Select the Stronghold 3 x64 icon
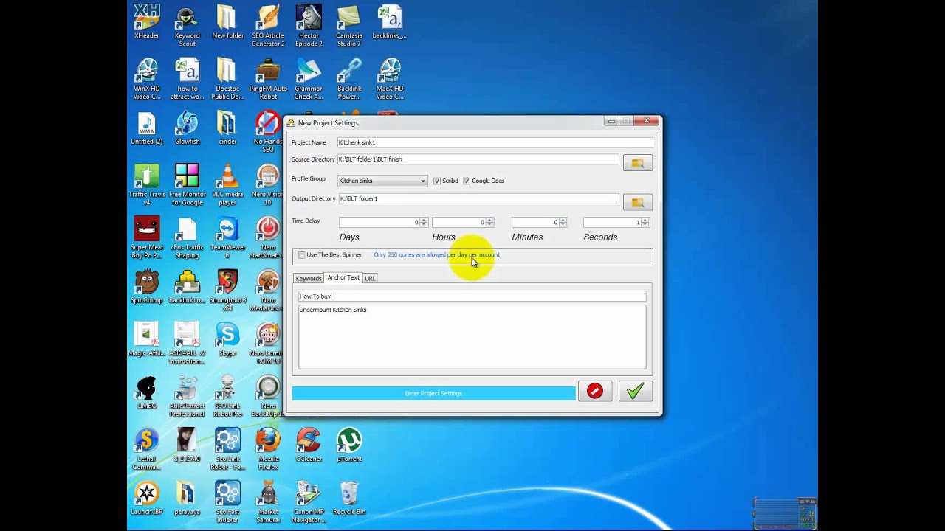945x531 pixels. tap(227, 290)
